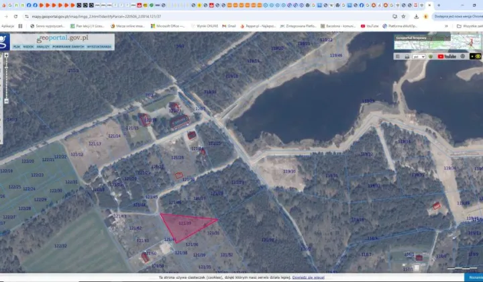The height and width of the screenshot is (282, 483).
Task: Open the WYSZUKIWANIA menu
Action: tap(99, 47)
